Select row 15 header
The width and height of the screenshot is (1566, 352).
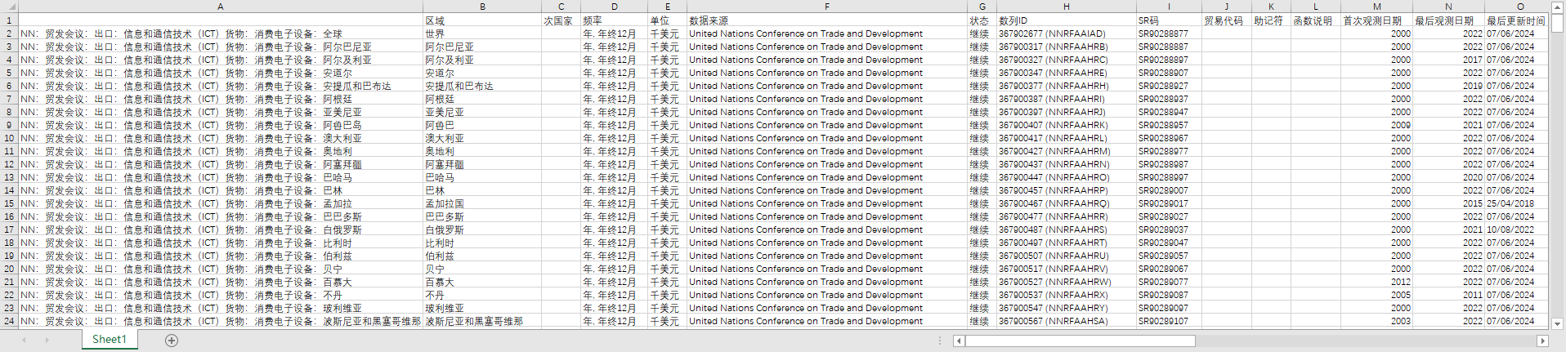point(9,203)
